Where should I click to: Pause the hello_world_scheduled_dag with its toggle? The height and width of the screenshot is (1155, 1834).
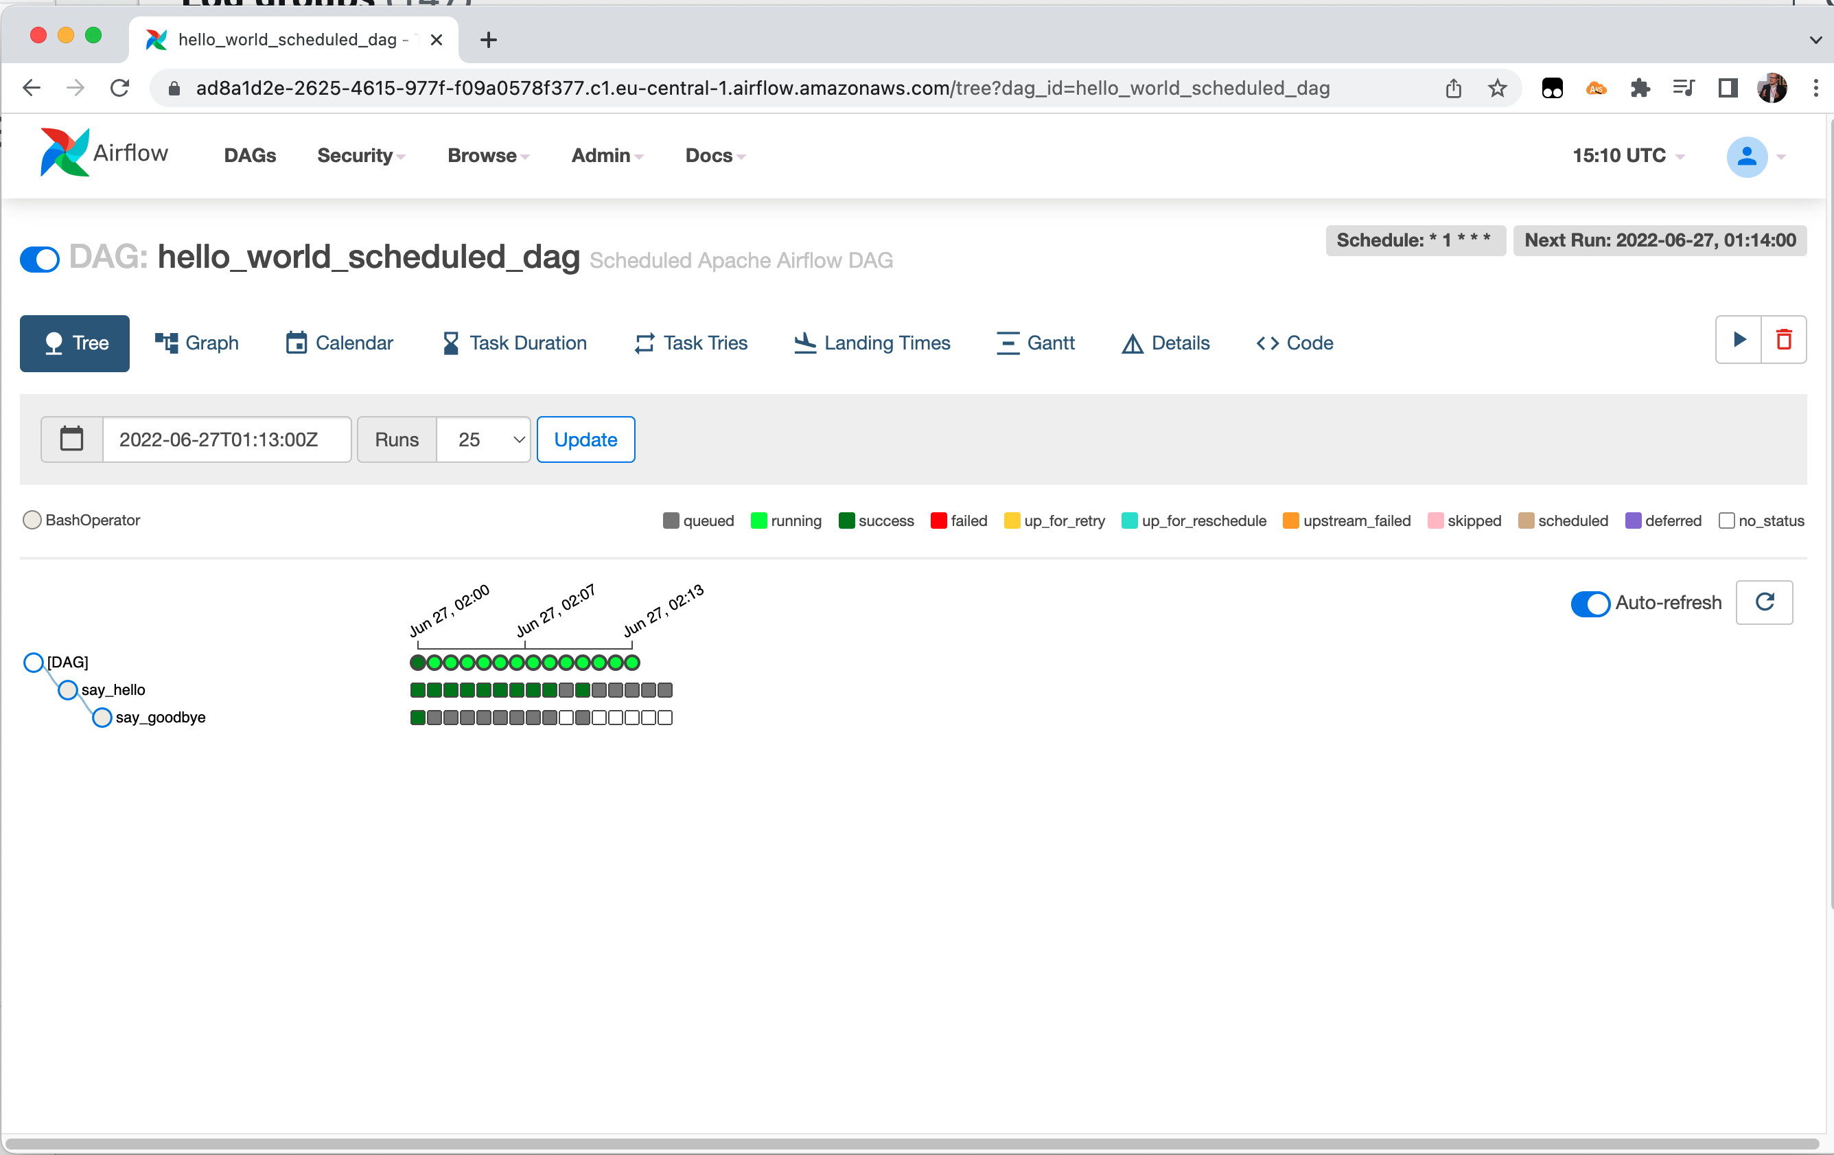(40, 259)
